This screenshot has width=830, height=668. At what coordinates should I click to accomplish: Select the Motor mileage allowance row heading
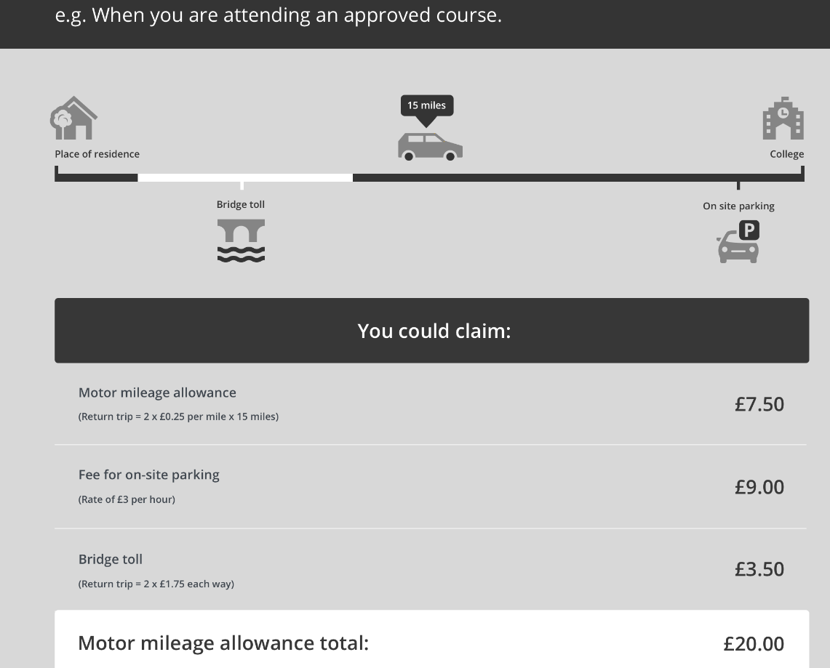(157, 393)
